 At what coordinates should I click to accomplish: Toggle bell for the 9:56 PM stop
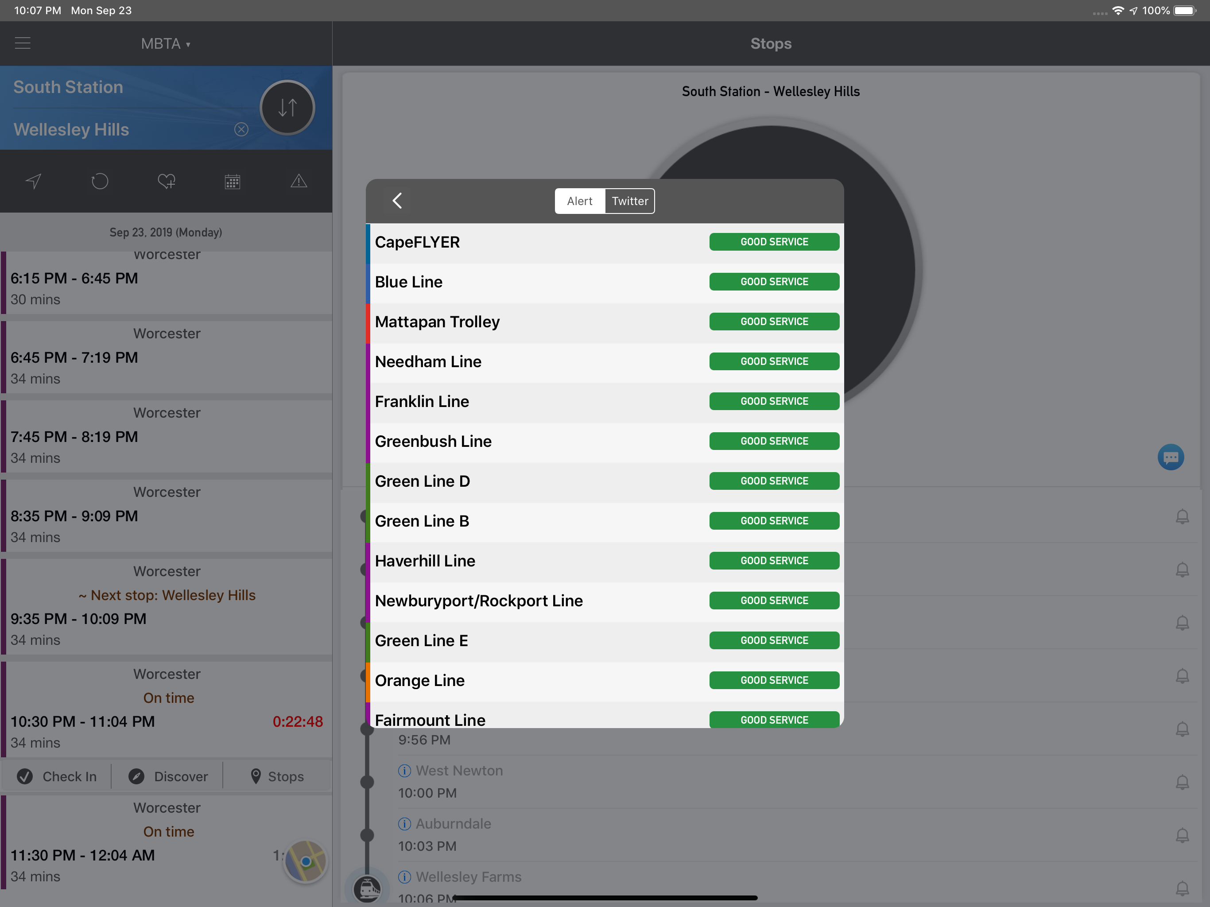[x=1182, y=729]
